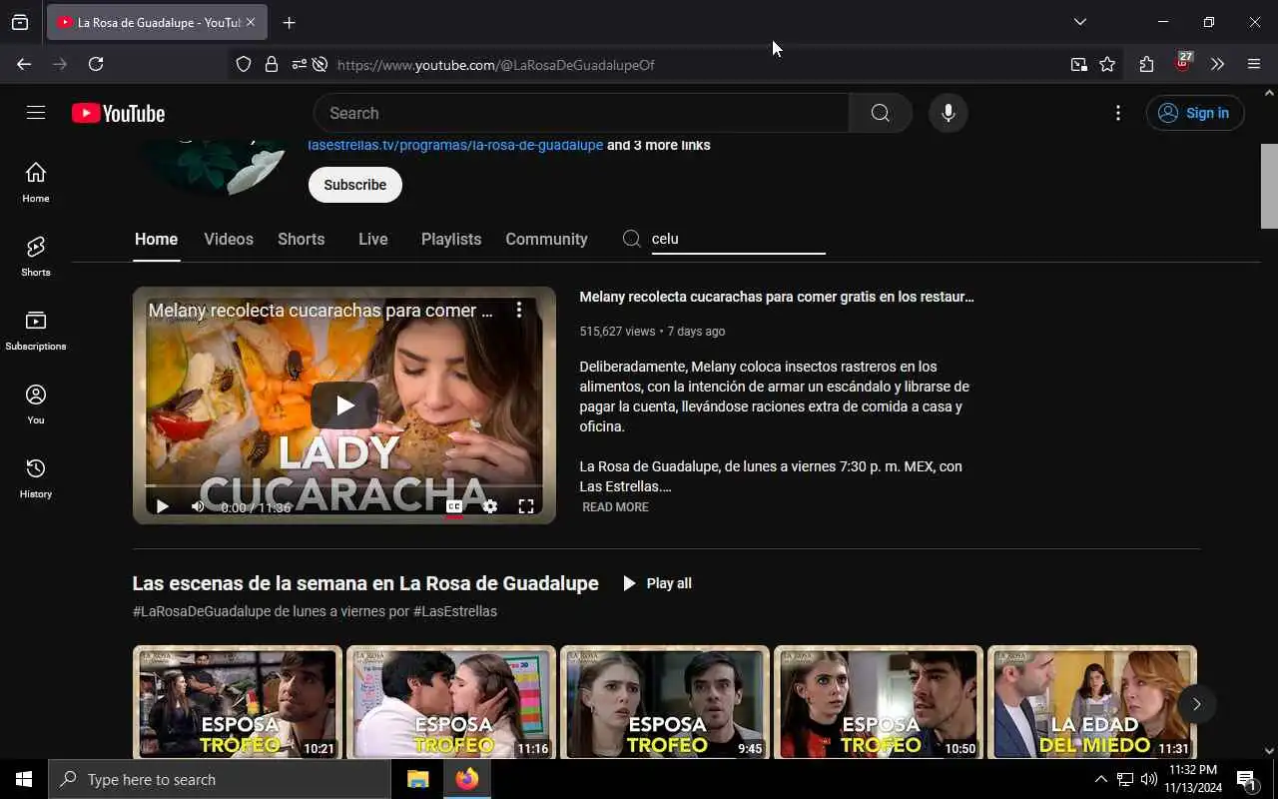
Task: Click Play all for the scenes playlist
Action: 656,583
